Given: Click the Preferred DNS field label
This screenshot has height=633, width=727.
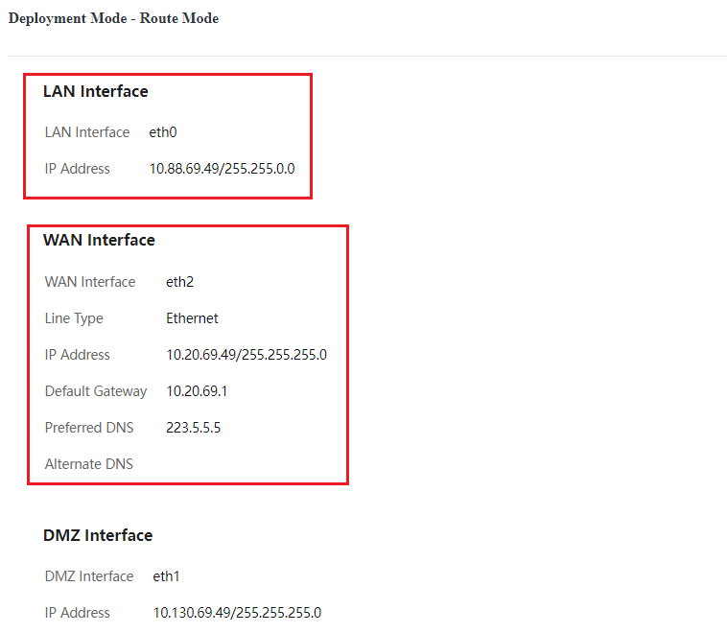Looking at the screenshot, I should click(x=89, y=428).
